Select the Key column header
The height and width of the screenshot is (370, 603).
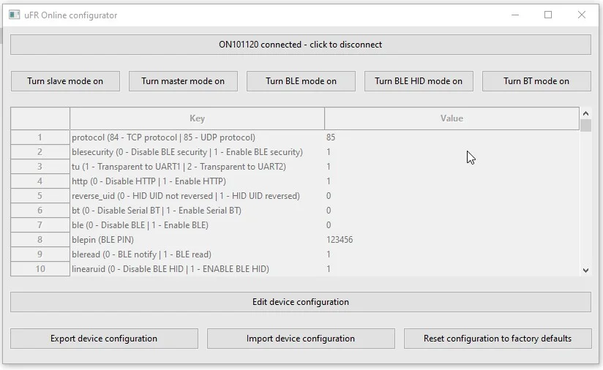click(198, 118)
